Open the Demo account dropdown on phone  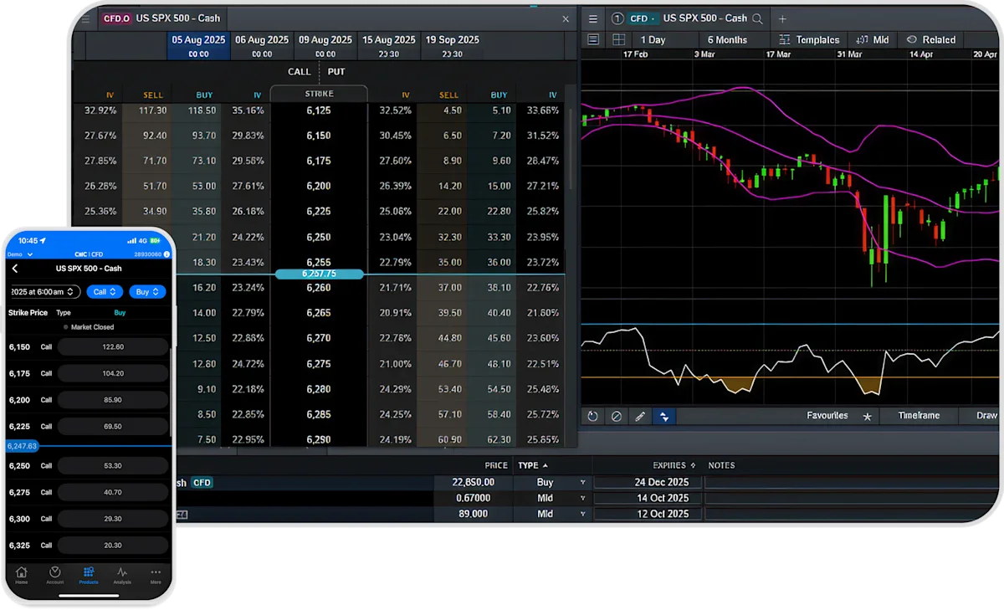[20, 254]
